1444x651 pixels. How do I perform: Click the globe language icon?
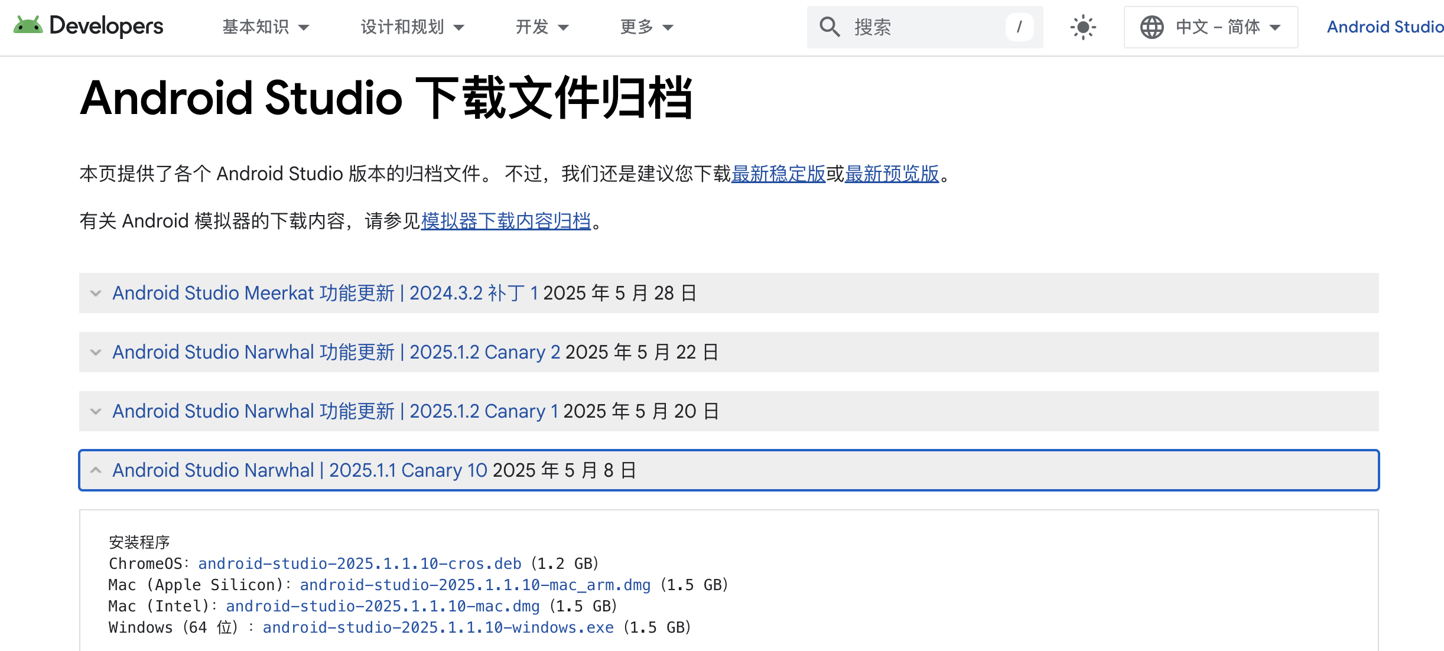pos(1152,27)
